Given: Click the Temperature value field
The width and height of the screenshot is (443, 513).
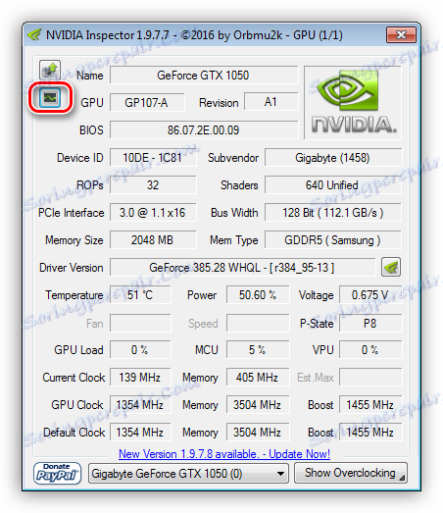Looking at the screenshot, I should [140, 295].
